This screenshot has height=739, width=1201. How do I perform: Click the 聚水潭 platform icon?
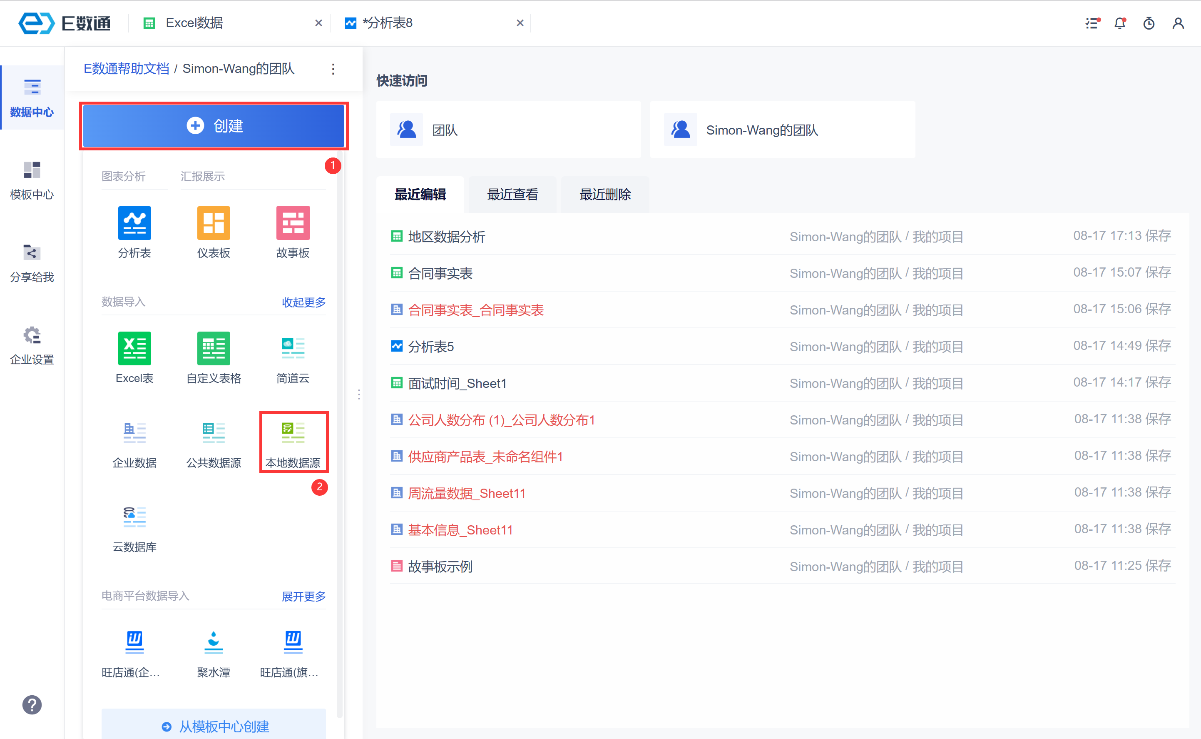214,643
